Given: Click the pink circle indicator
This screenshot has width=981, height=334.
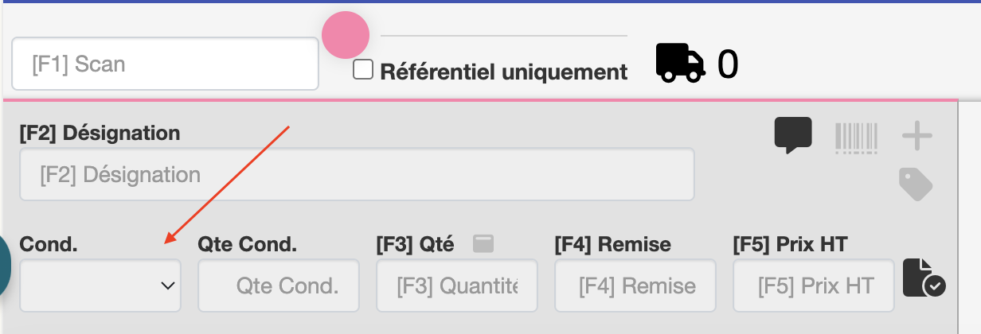Looking at the screenshot, I should click(346, 35).
